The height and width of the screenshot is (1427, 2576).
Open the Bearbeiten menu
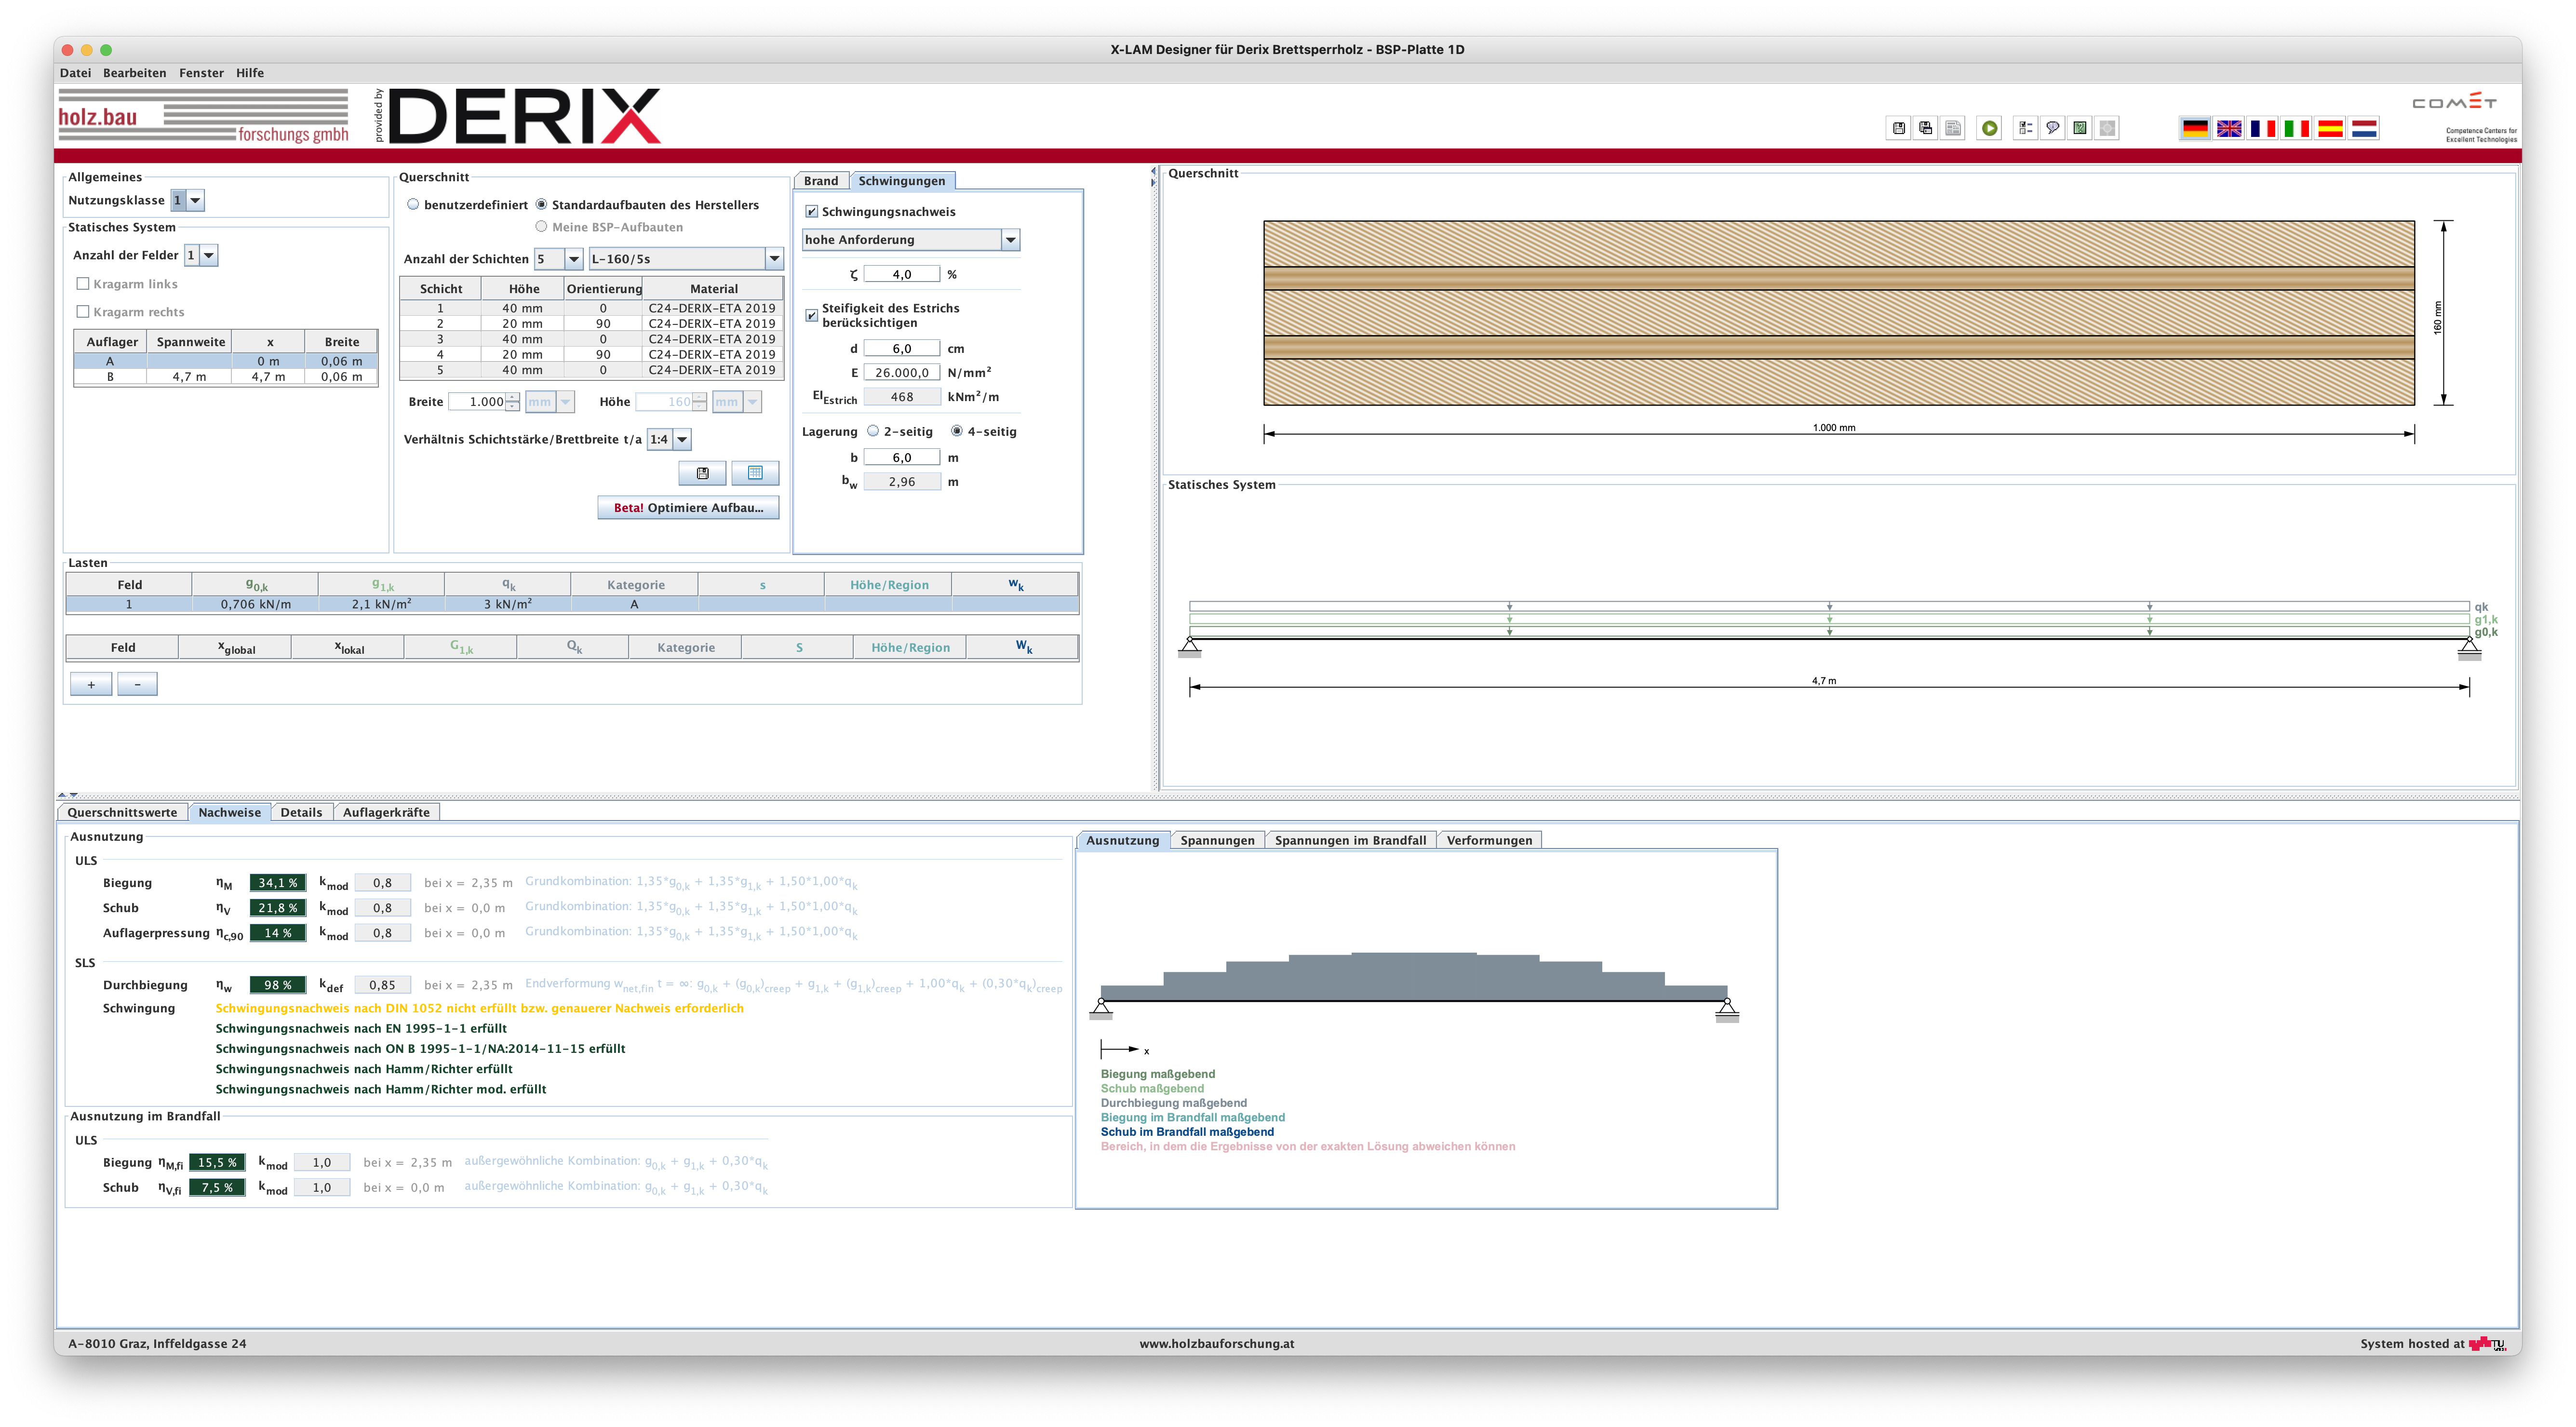tap(134, 73)
